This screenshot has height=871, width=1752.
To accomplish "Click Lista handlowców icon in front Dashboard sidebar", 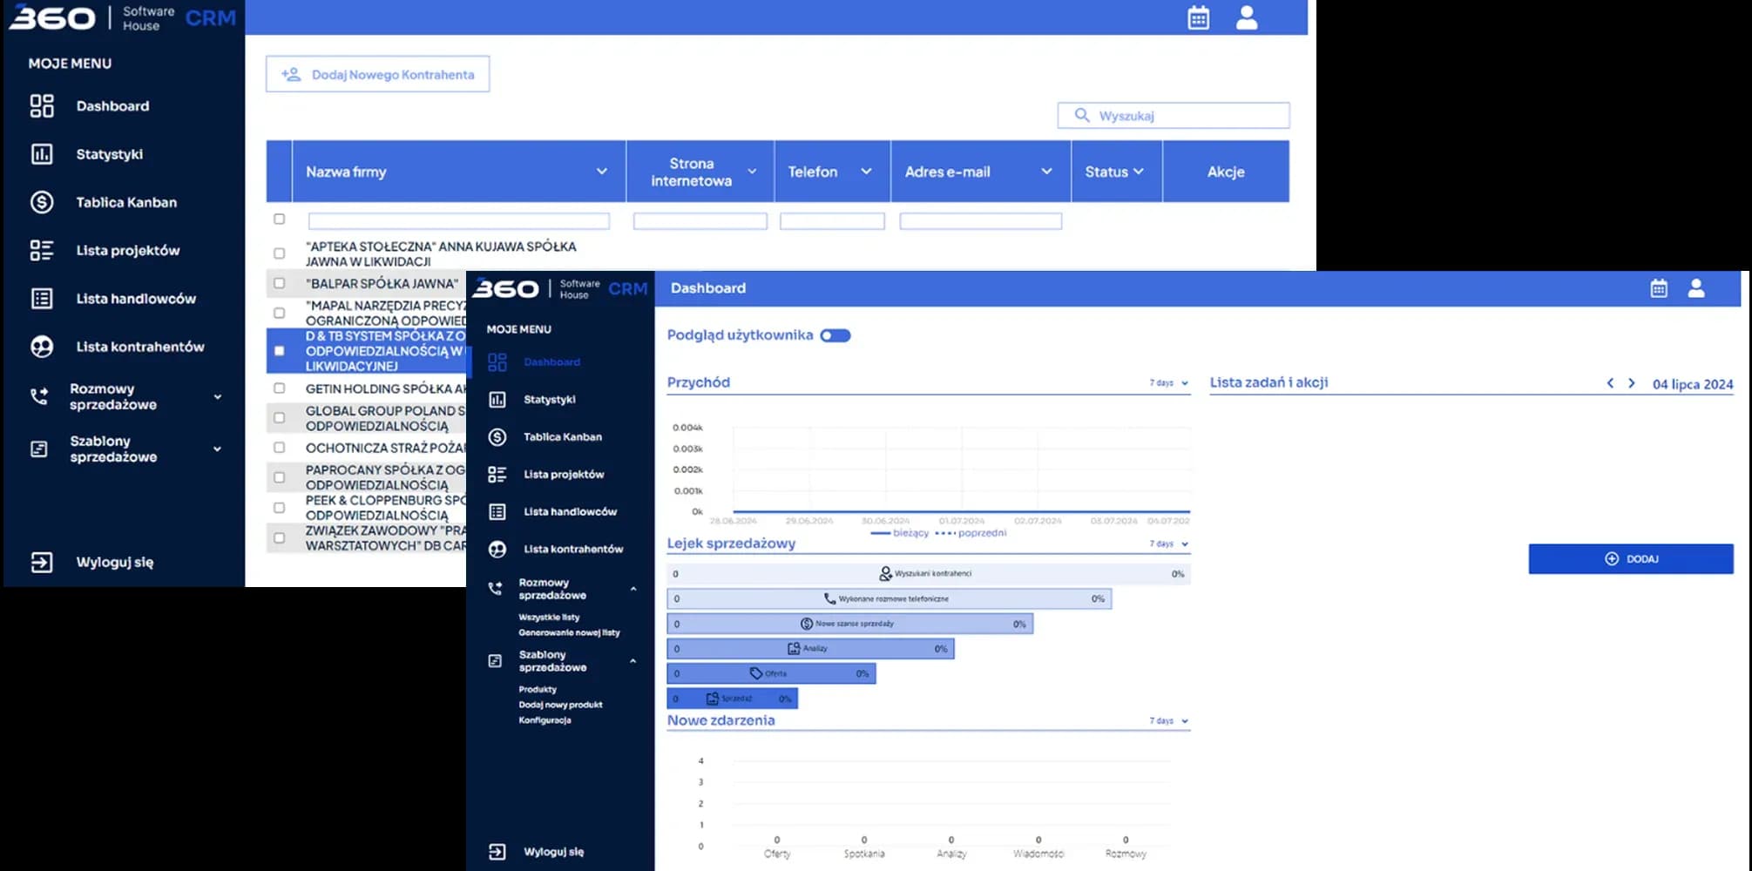I will click(x=497, y=512).
